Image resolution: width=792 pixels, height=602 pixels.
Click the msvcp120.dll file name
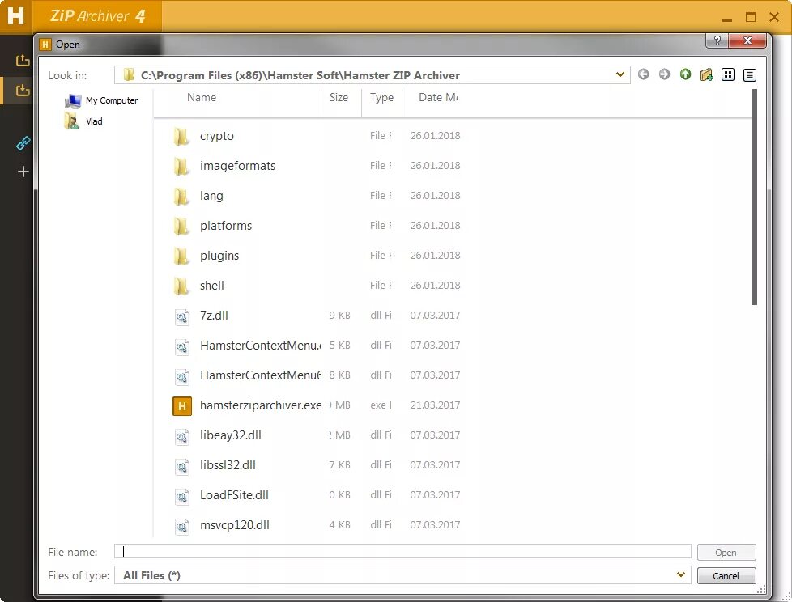(234, 525)
